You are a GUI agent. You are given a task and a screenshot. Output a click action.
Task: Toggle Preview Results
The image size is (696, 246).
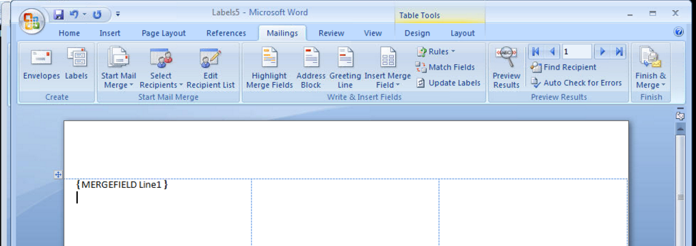[x=506, y=68]
